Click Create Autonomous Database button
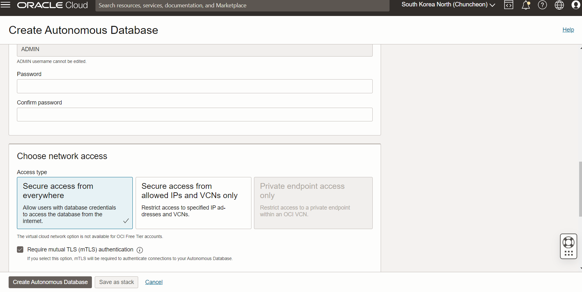 pos(50,282)
